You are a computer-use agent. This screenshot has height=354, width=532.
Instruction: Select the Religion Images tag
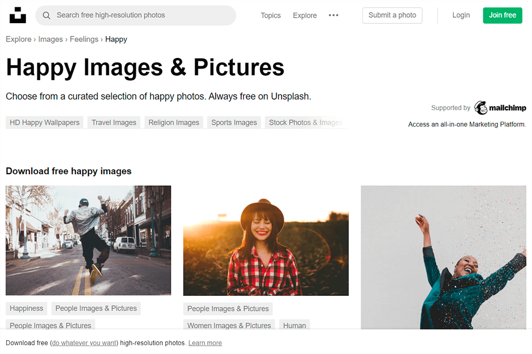(173, 122)
